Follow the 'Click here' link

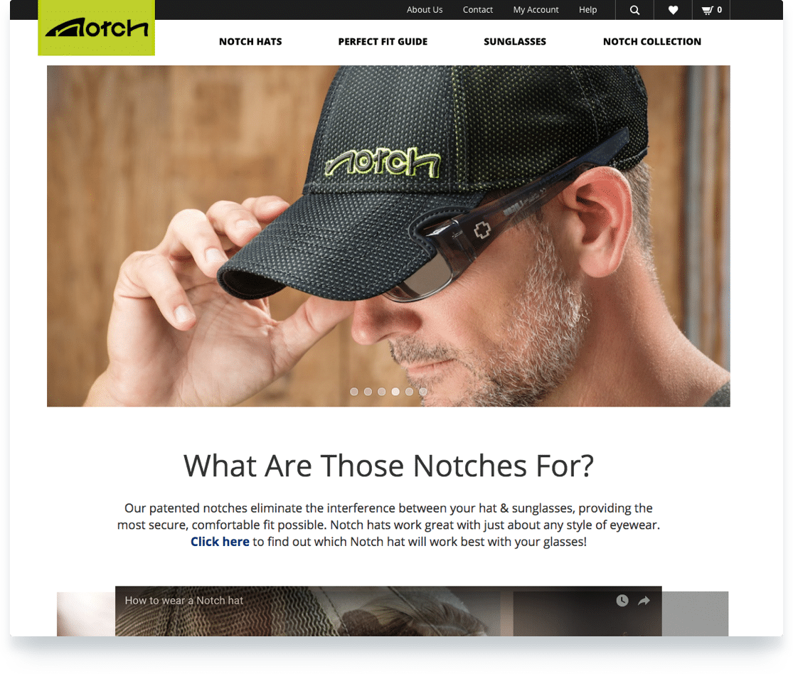(220, 542)
